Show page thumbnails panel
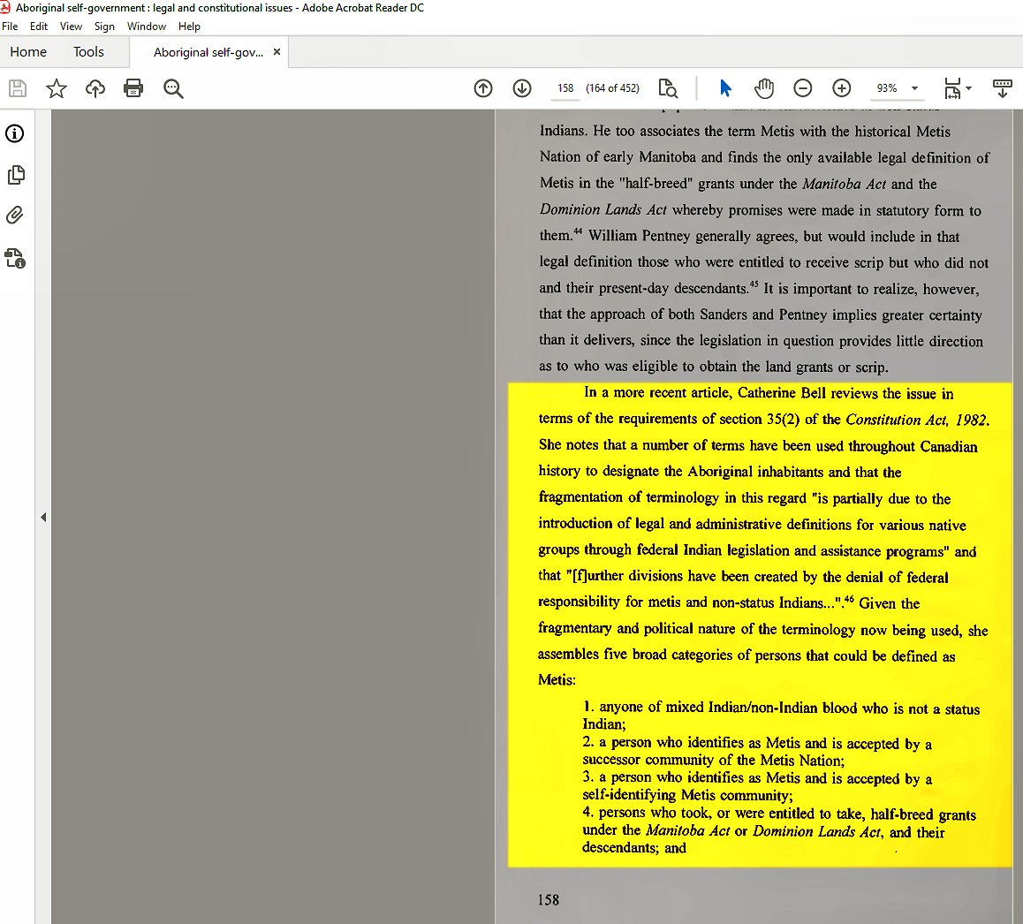Viewport: 1023px width, 924px height. point(16,174)
